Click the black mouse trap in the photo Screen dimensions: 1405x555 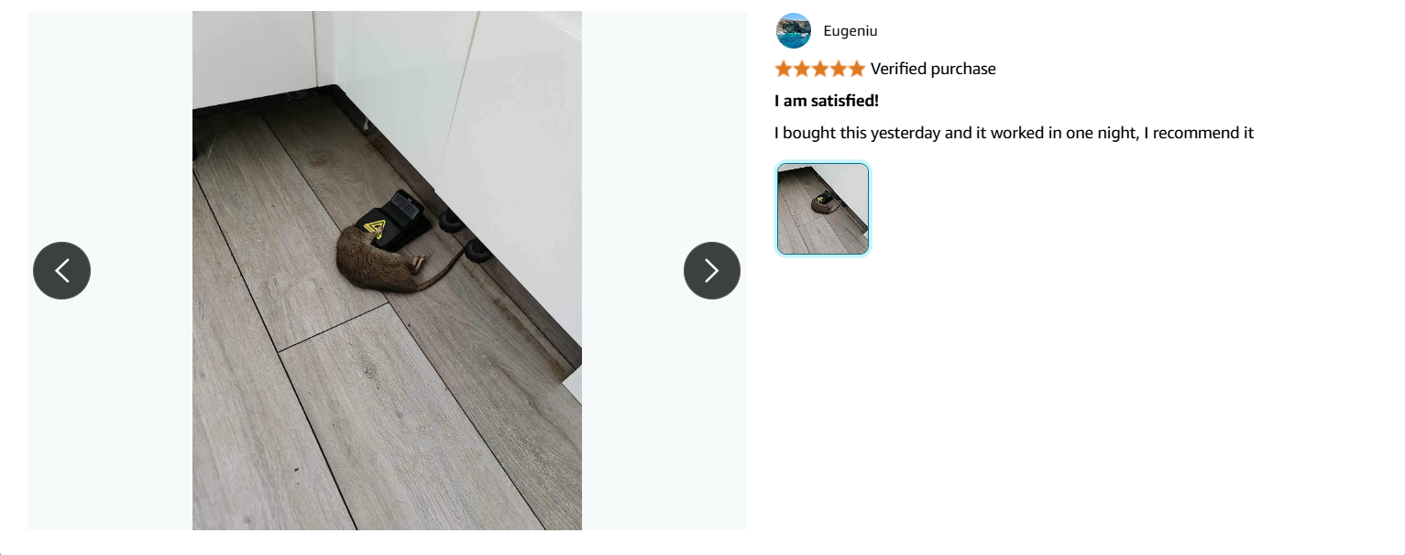coord(394,220)
